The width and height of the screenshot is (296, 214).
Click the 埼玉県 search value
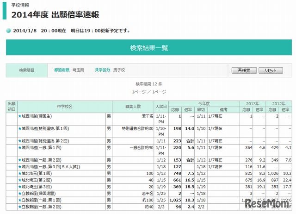[x=78, y=70]
